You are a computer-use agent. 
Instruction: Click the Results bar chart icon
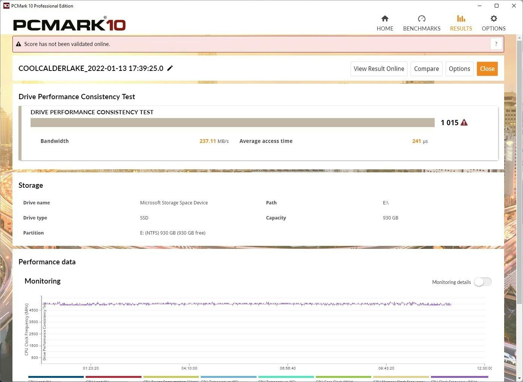pyautogui.click(x=461, y=18)
